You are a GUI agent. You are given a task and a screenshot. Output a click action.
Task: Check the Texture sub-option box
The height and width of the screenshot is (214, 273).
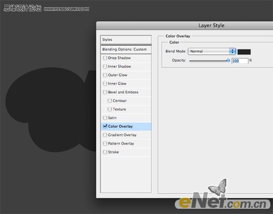tap(110, 109)
